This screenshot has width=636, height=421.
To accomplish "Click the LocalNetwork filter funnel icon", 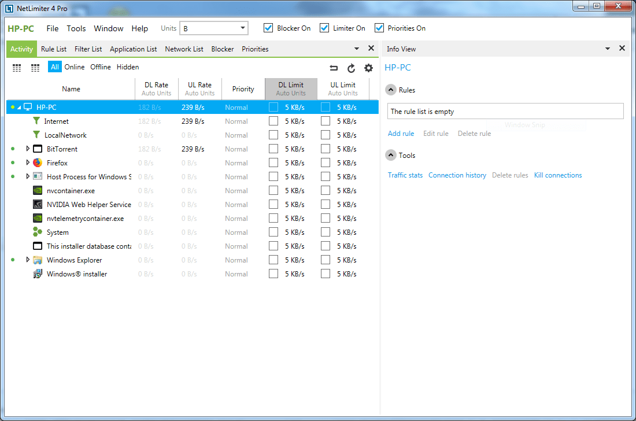I will [x=36, y=135].
